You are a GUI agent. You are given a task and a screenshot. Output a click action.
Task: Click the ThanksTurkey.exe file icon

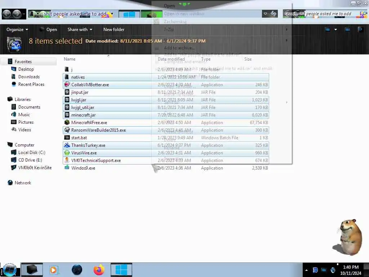pos(67,145)
